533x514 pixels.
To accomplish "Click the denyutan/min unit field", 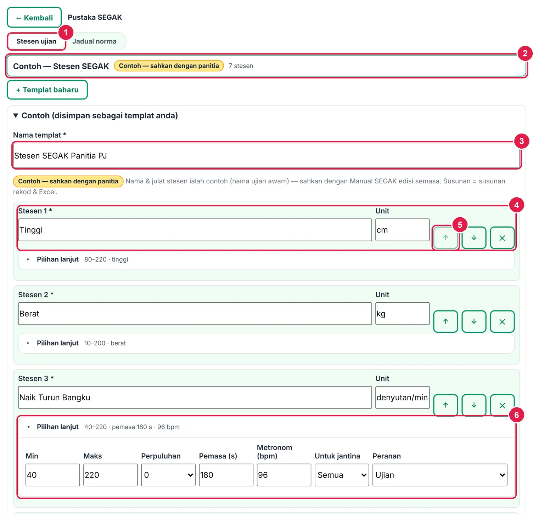I will click(x=402, y=398).
